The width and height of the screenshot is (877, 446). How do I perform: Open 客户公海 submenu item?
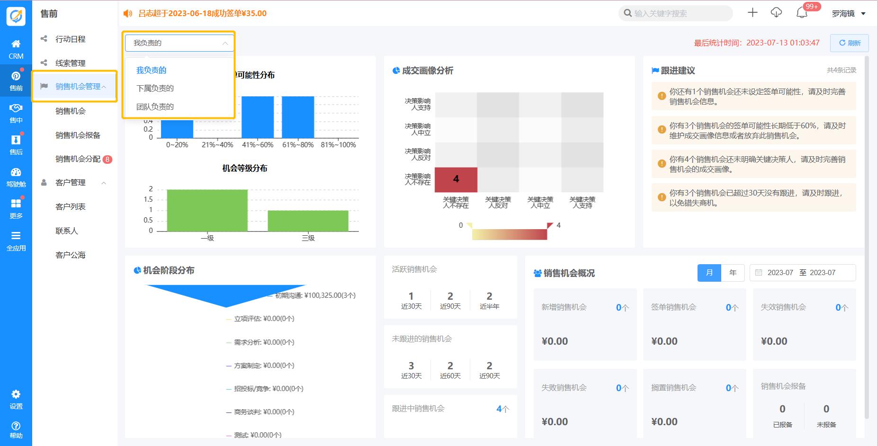(x=71, y=255)
